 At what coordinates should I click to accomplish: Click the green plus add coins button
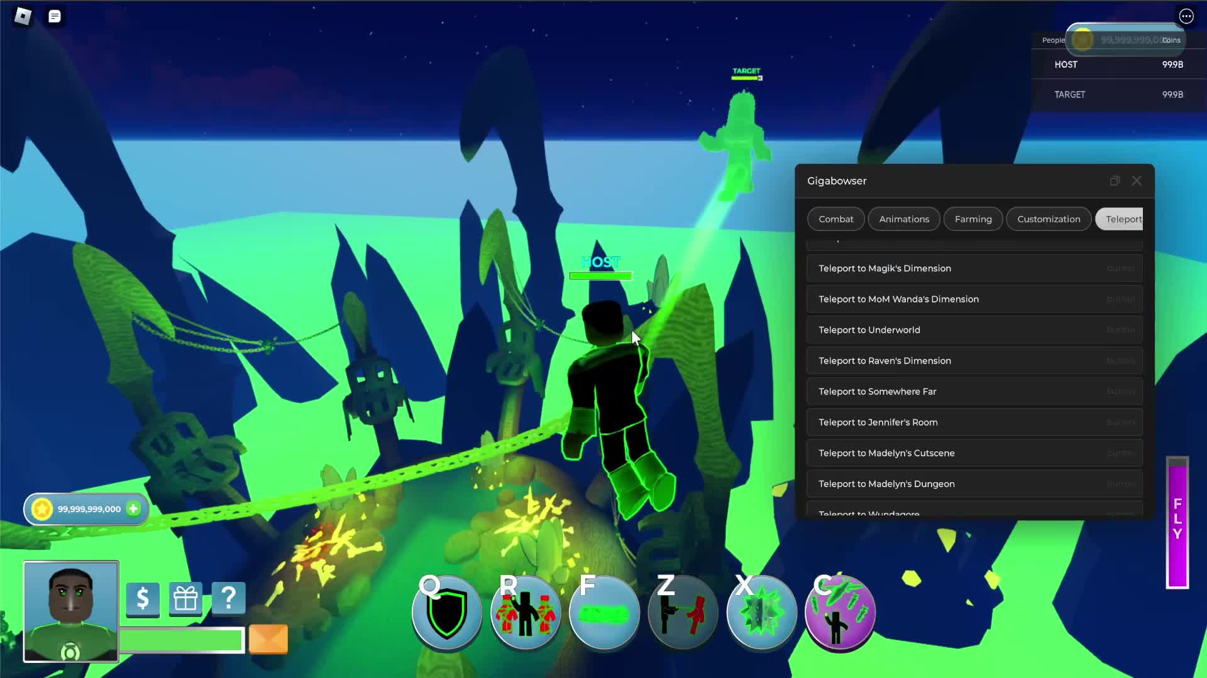tap(133, 508)
